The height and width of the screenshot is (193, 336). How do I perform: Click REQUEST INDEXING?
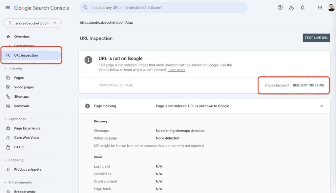308,85
